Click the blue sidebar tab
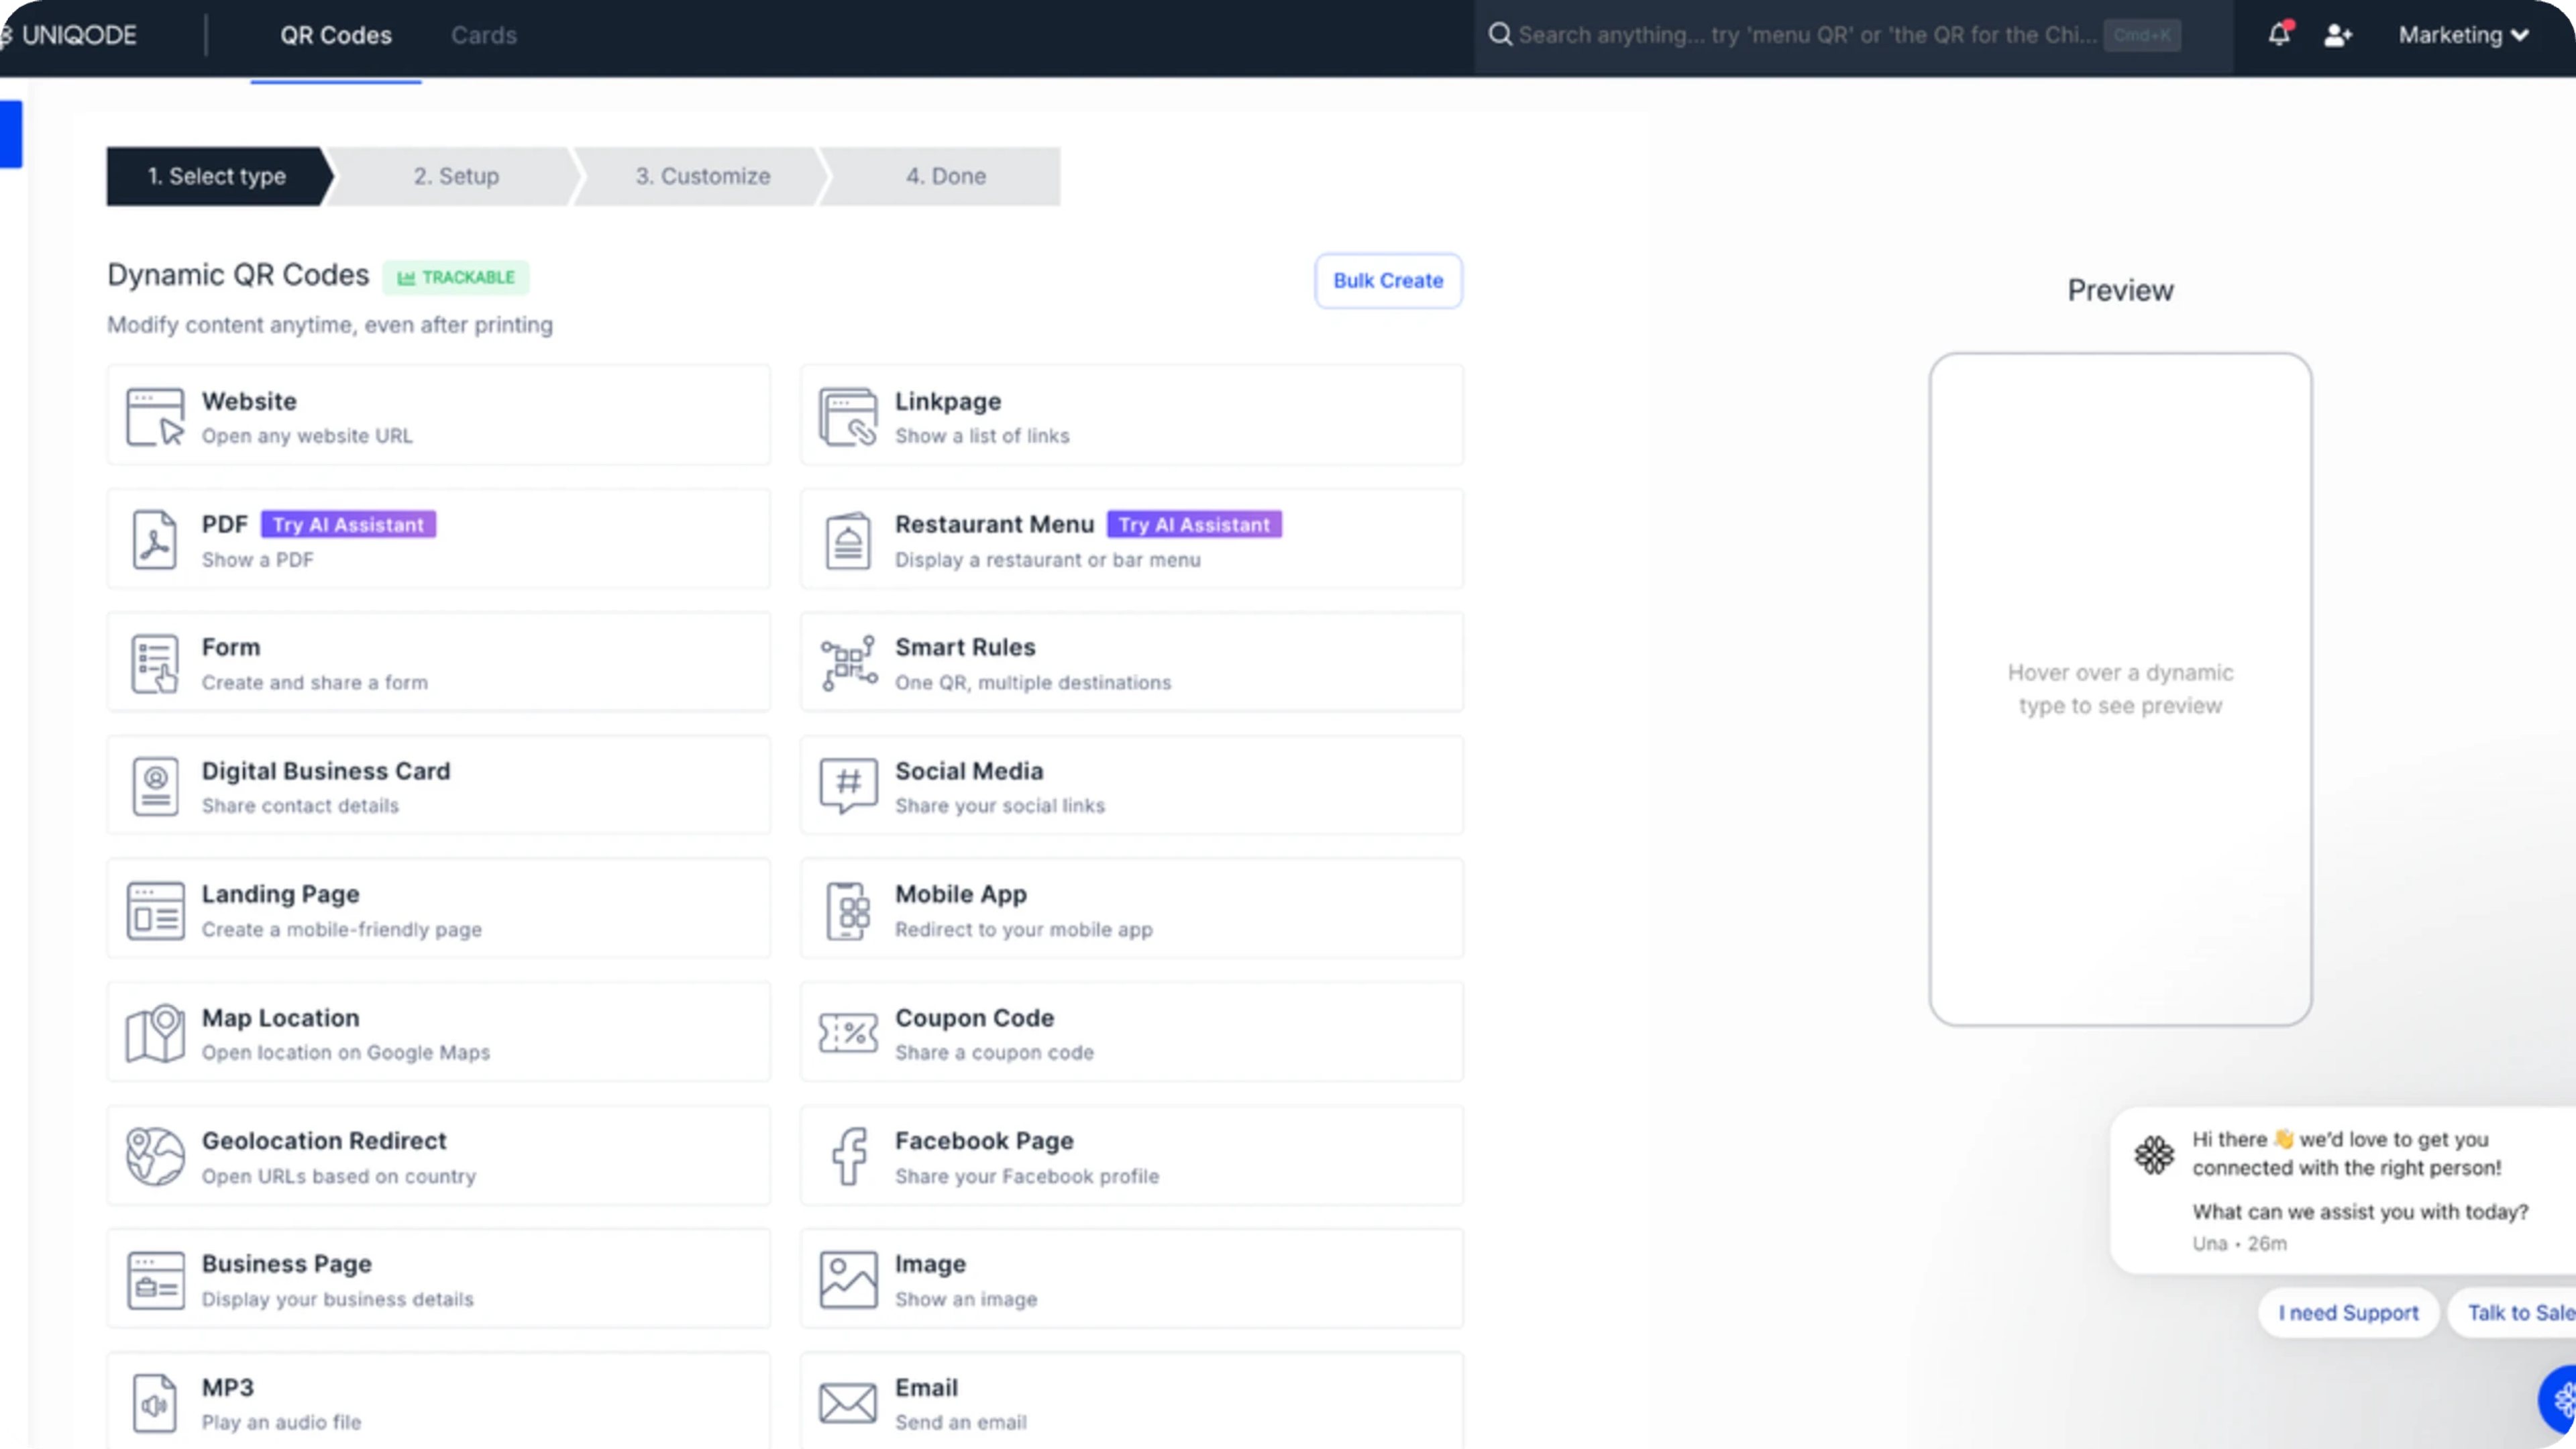This screenshot has height=1449, width=2576. [11, 134]
